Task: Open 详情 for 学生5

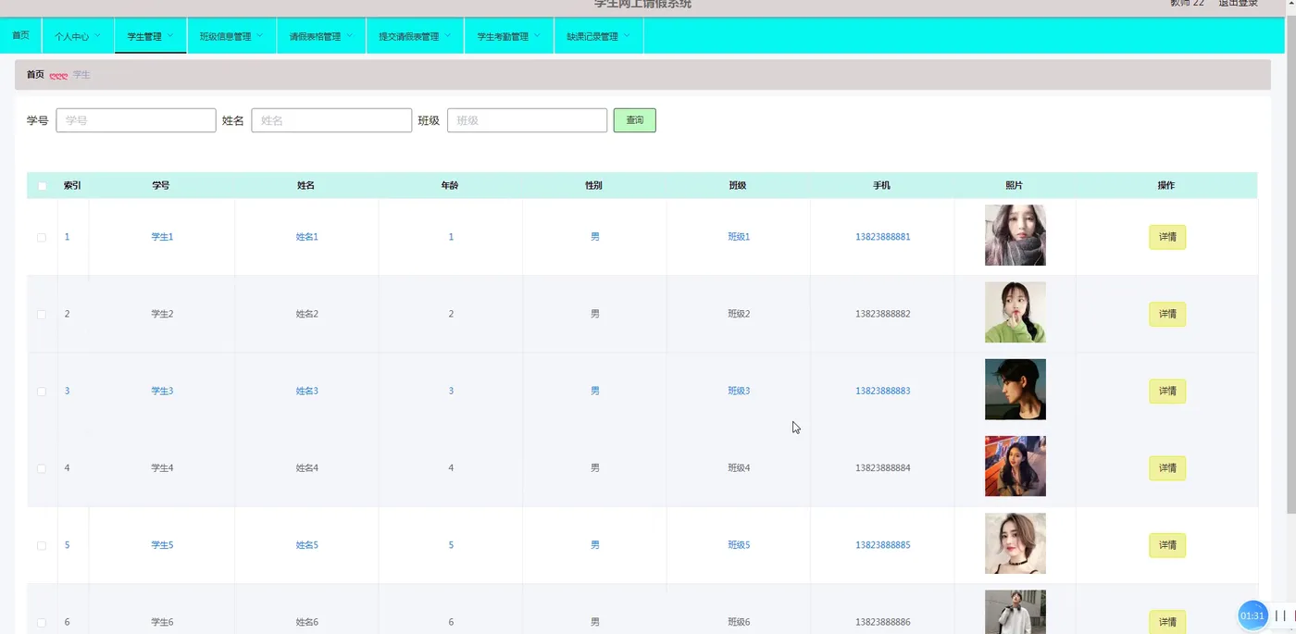Action: [1167, 545]
